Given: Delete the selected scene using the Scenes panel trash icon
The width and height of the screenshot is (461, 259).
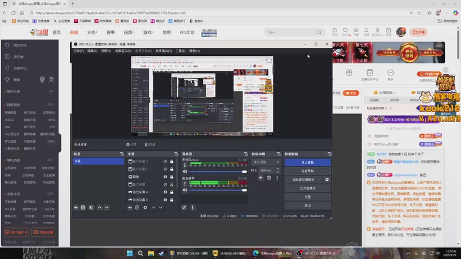Looking at the screenshot, I should pos(83,207).
